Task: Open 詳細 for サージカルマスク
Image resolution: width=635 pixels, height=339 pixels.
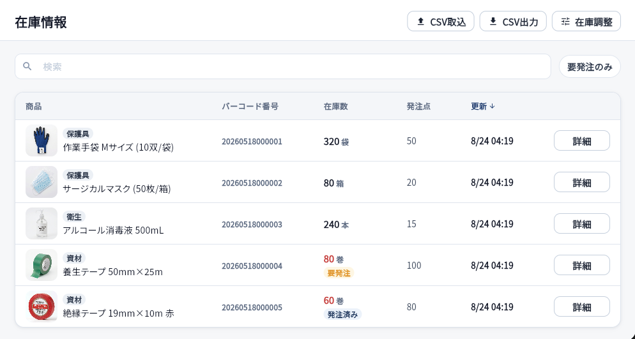Action: 582,183
